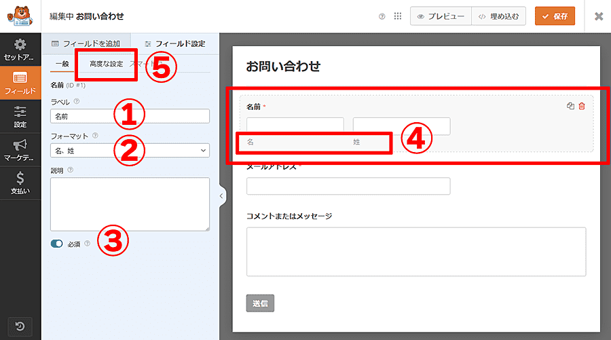Click the email address input in preview
Viewport: 611px width, 340px height.
[348, 186]
